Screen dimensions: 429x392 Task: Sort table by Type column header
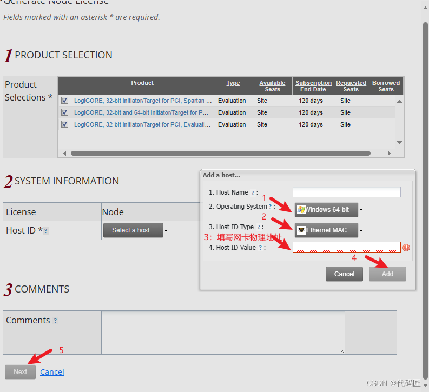[233, 83]
